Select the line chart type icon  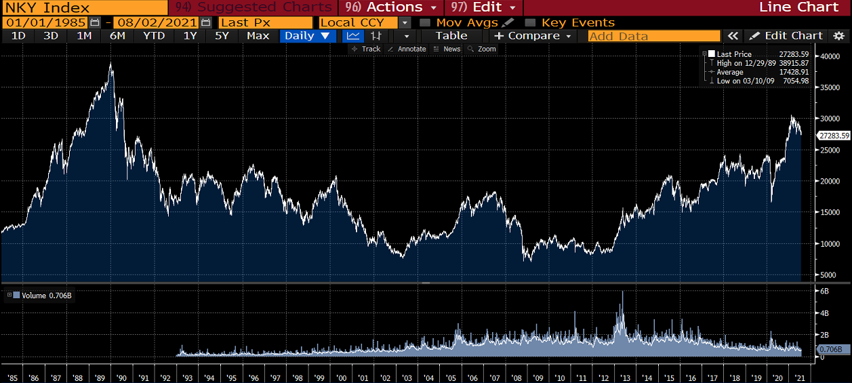pos(352,36)
